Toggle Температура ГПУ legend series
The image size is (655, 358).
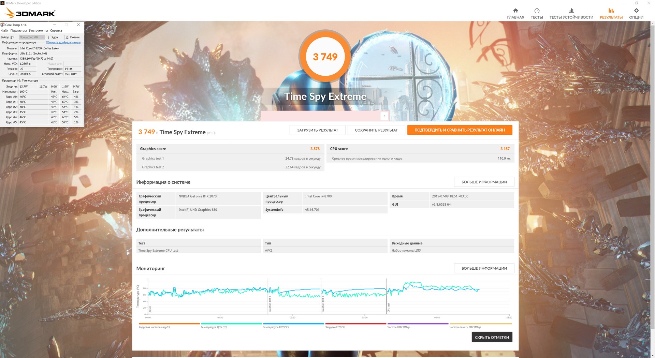click(x=293, y=326)
